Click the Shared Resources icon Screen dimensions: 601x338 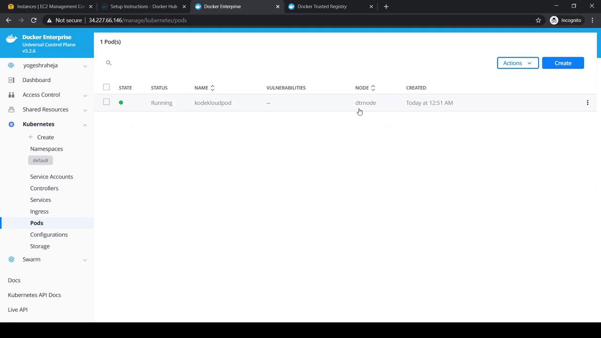[11, 109]
